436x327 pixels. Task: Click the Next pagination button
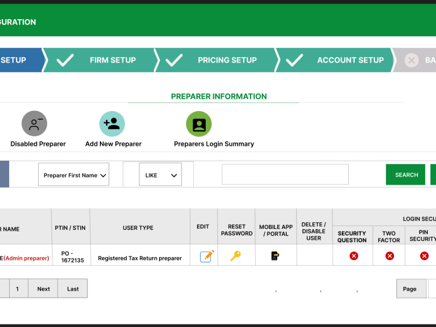(x=43, y=289)
